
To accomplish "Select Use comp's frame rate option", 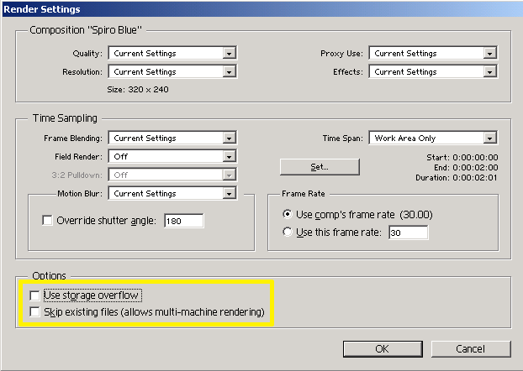I will pyautogui.click(x=288, y=214).
